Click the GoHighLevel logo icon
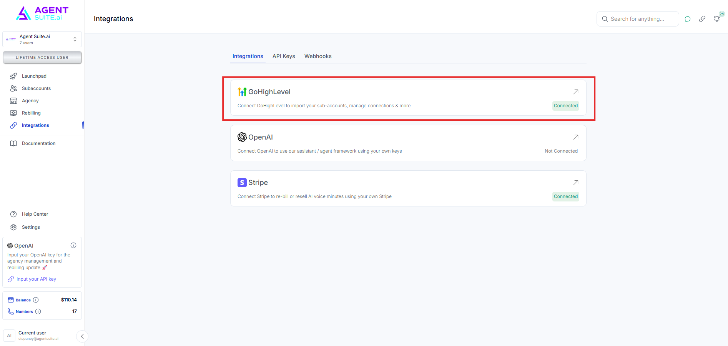The image size is (728, 346). point(242,91)
